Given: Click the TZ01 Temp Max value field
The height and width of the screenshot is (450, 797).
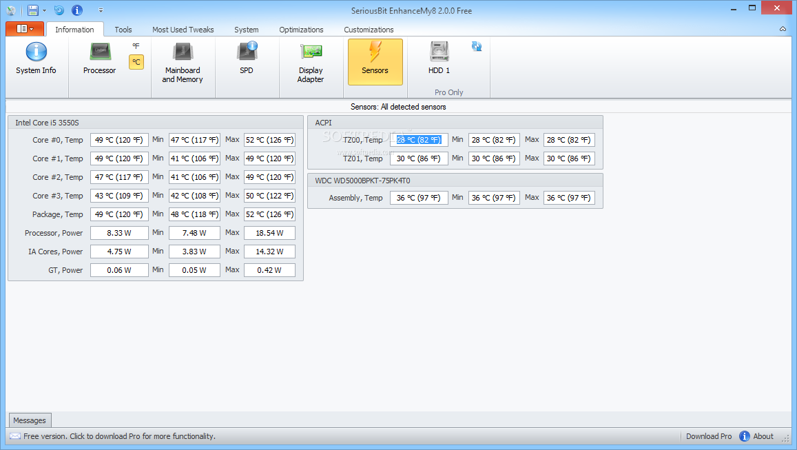Looking at the screenshot, I should 569,158.
